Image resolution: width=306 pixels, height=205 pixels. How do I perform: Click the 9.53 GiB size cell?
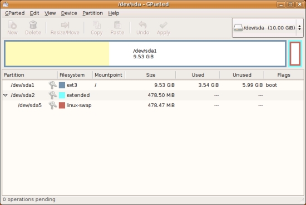(164, 85)
